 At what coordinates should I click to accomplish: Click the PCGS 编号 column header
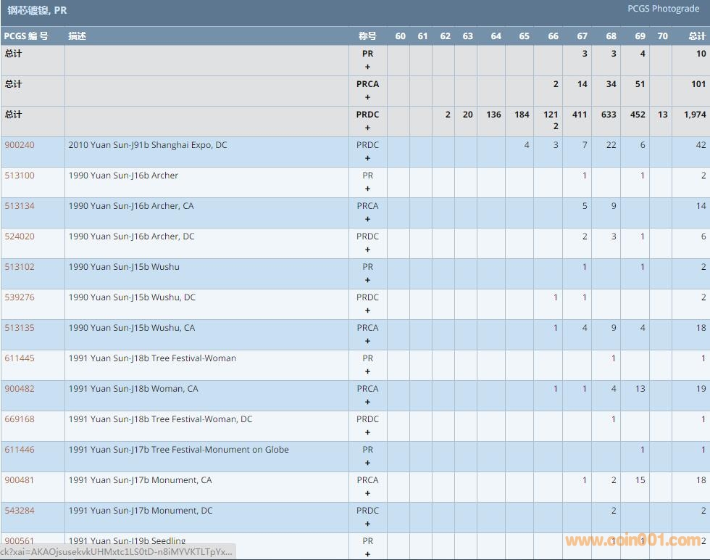coord(26,36)
